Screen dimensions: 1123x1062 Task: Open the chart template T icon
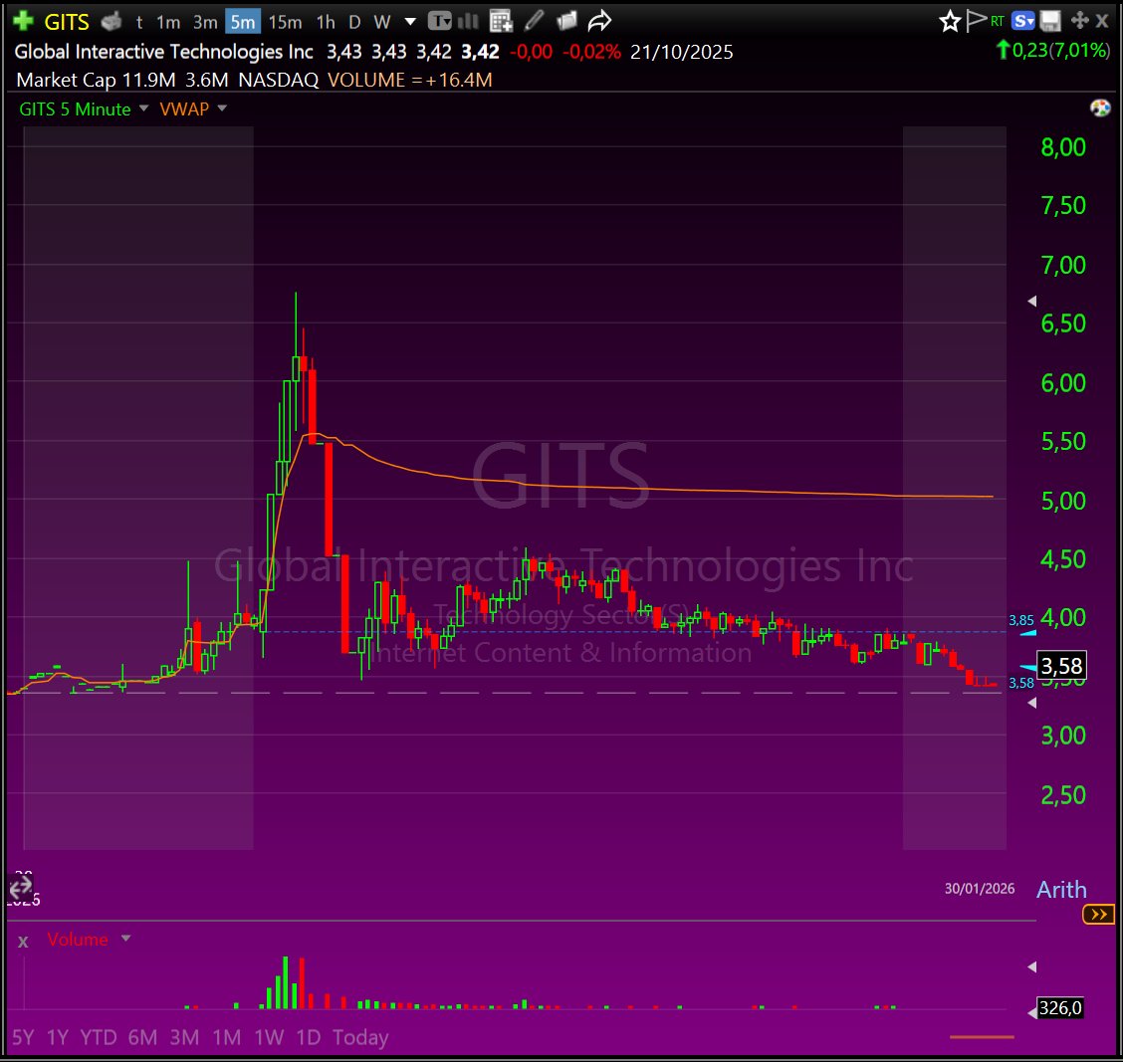[x=439, y=21]
